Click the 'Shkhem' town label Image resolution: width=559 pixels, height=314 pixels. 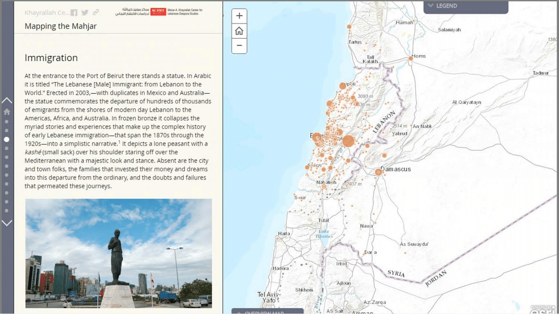click(x=304, y=290)
